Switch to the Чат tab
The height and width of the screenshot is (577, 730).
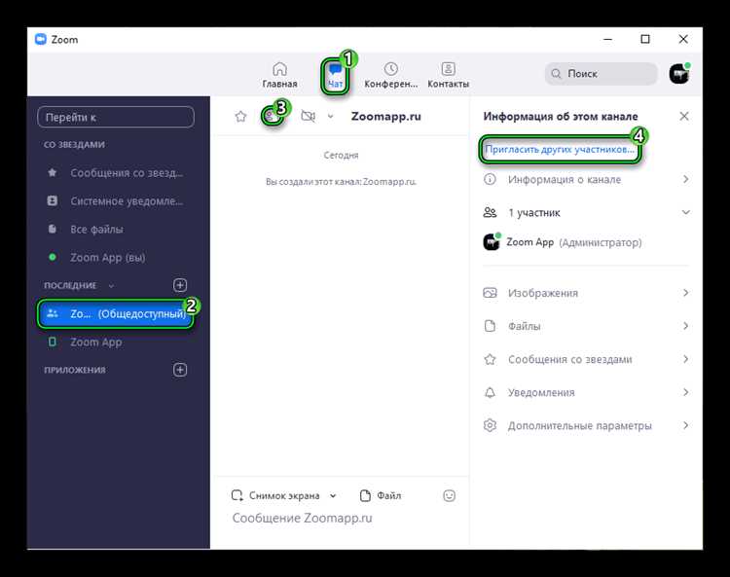335,76
